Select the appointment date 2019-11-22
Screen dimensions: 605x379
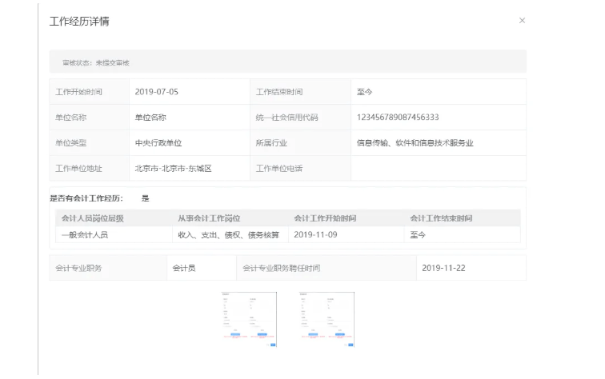point(443,268)
